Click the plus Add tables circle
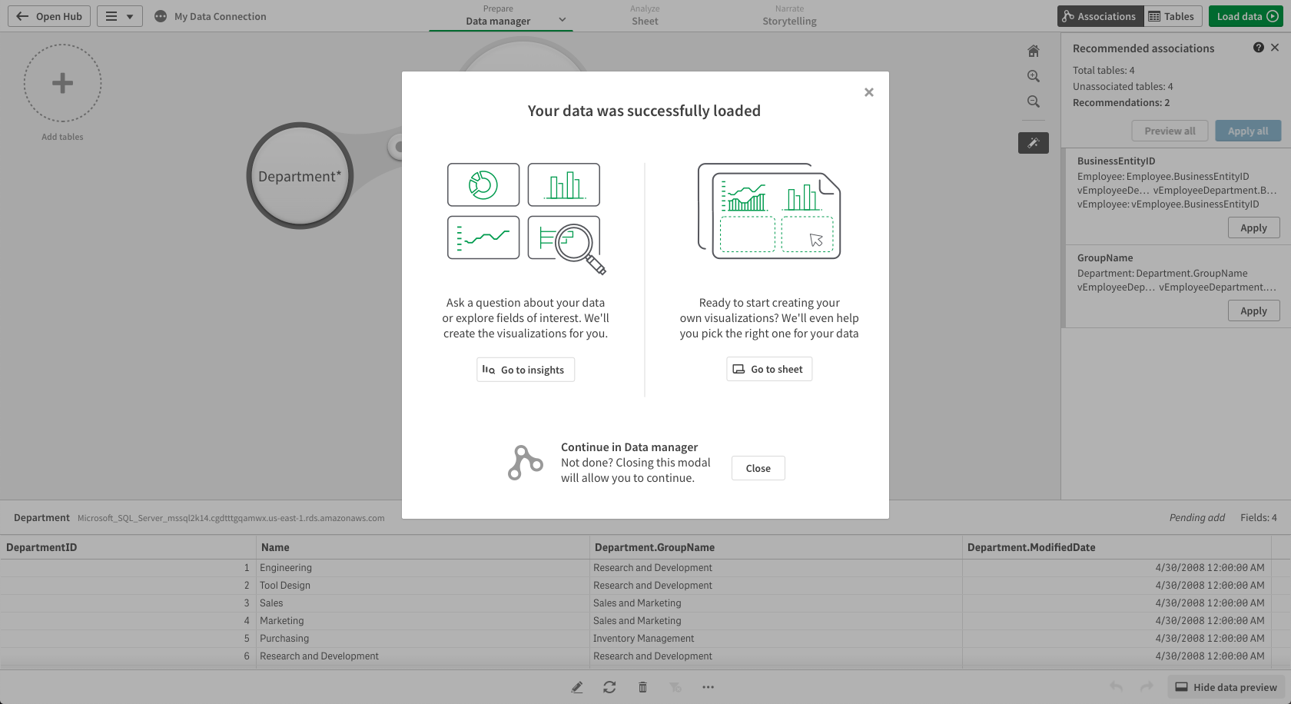 (x=62, y=83)
